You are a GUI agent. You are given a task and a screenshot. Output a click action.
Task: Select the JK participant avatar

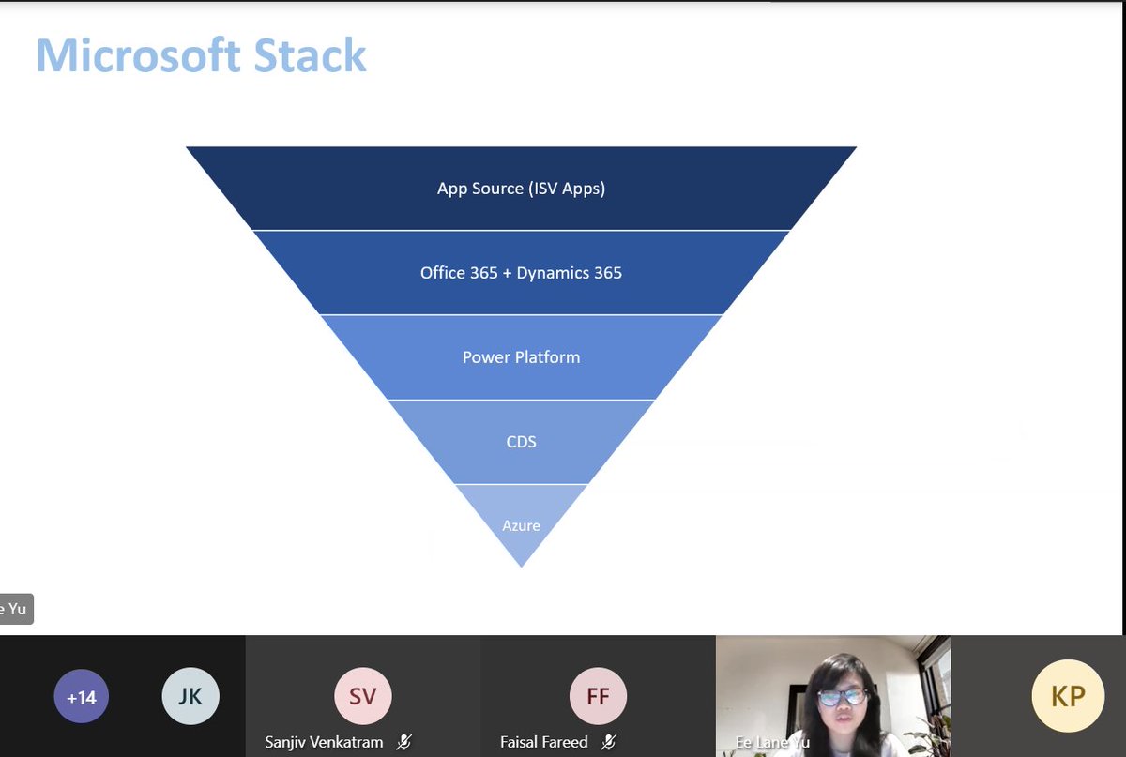(190, 697)
